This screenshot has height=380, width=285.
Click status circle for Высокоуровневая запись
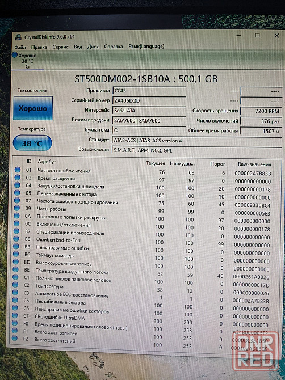16,261
